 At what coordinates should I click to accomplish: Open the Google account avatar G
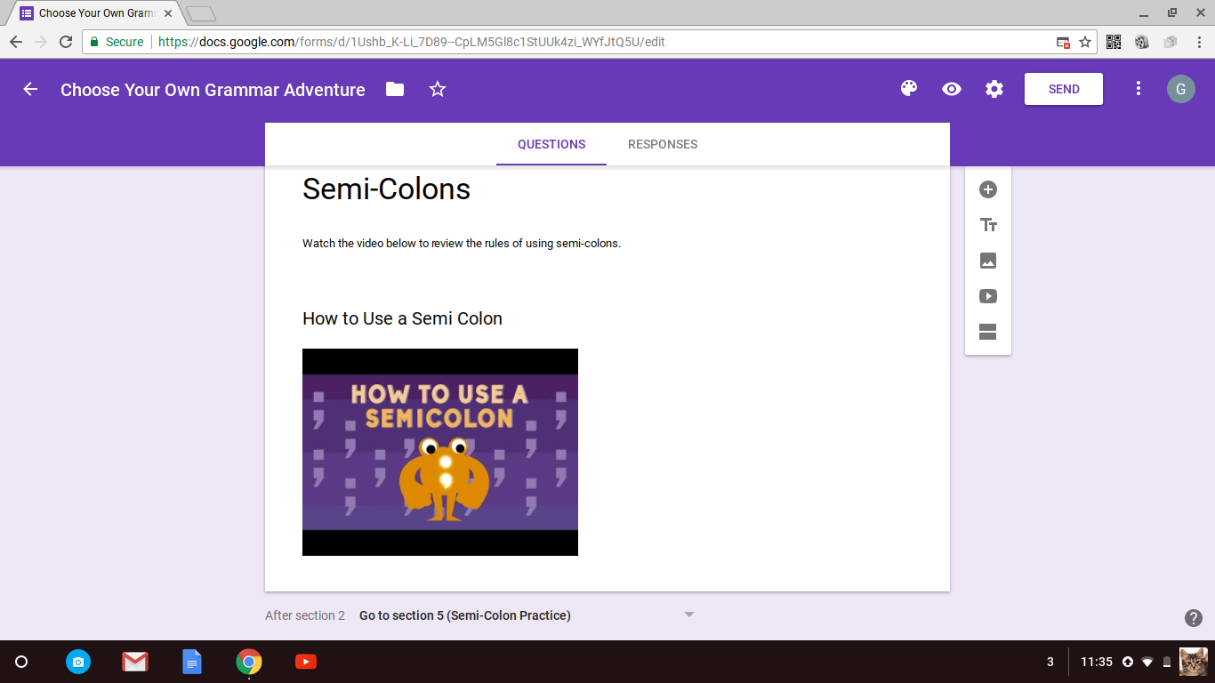[x=1181, y=89]
